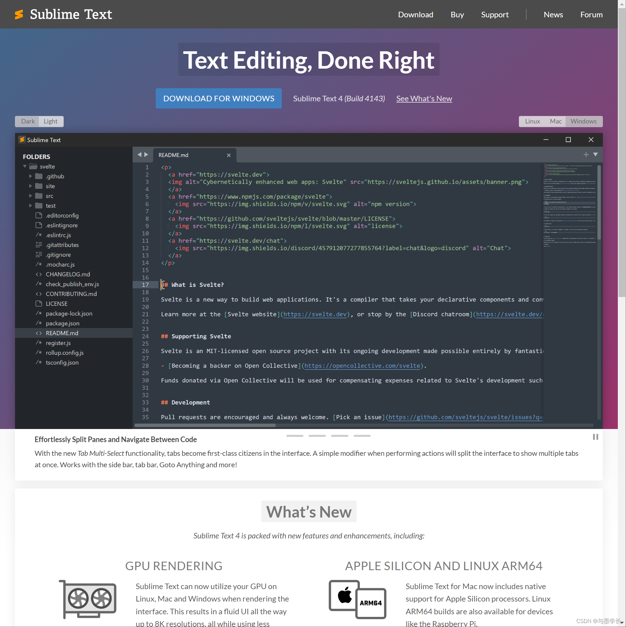Open the Download nav item
The height and width of the screenshot is (627, 626).
(x=415, y=15)
